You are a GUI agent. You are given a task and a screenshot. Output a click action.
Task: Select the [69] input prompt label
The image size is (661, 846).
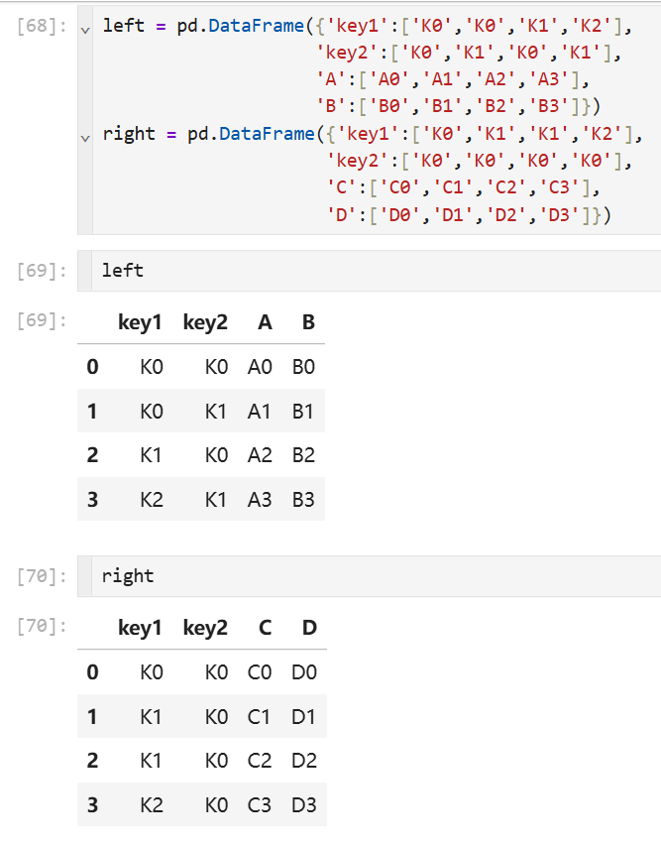click(x=42, y=271)
